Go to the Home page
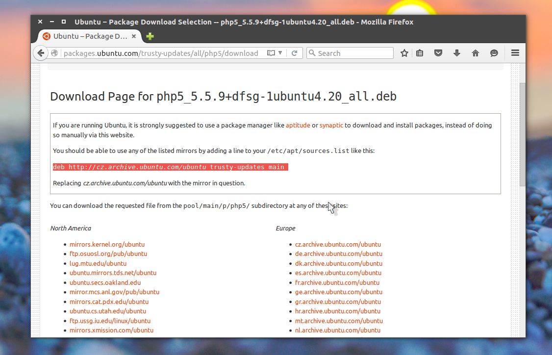 (x=475, y=53)
